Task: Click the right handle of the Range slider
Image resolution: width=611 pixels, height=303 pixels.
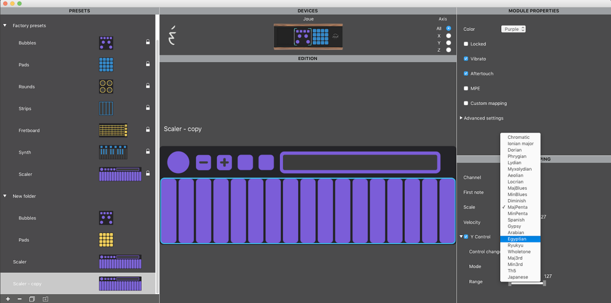Action: [544, 283]
